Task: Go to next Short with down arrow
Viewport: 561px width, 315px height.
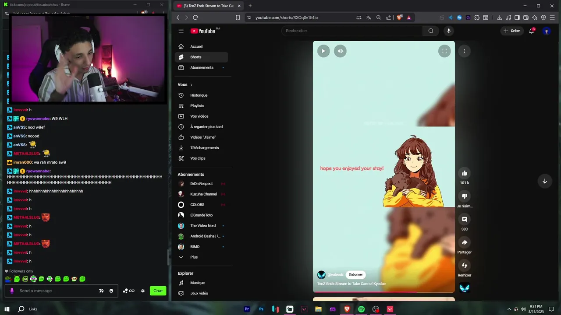Action: coord(545,181)
